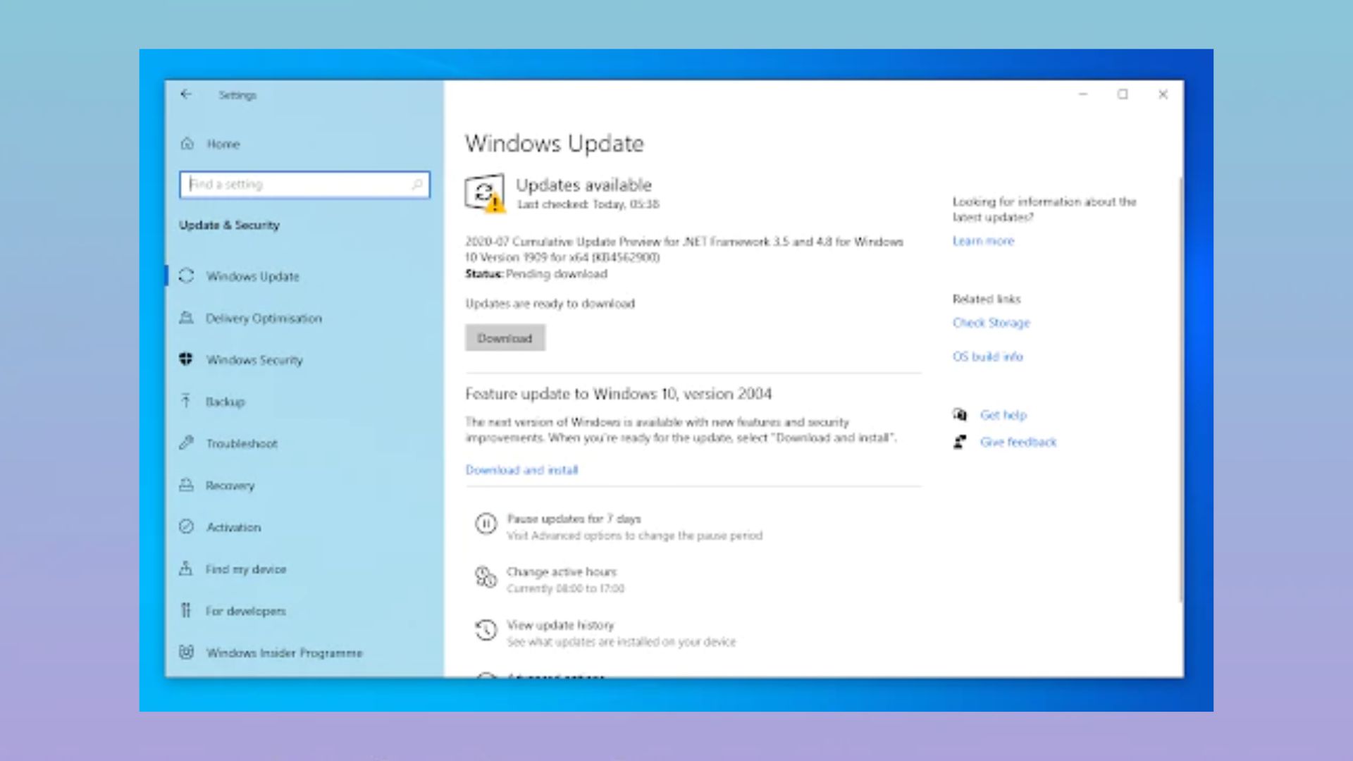Click the Recovery icon in sidebar
The width and height of the screenshot is (1353, 761).
coord(186,485)
